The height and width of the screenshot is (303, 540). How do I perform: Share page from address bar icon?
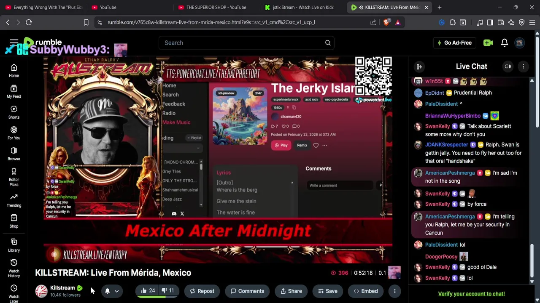click(x=373, y=22)
